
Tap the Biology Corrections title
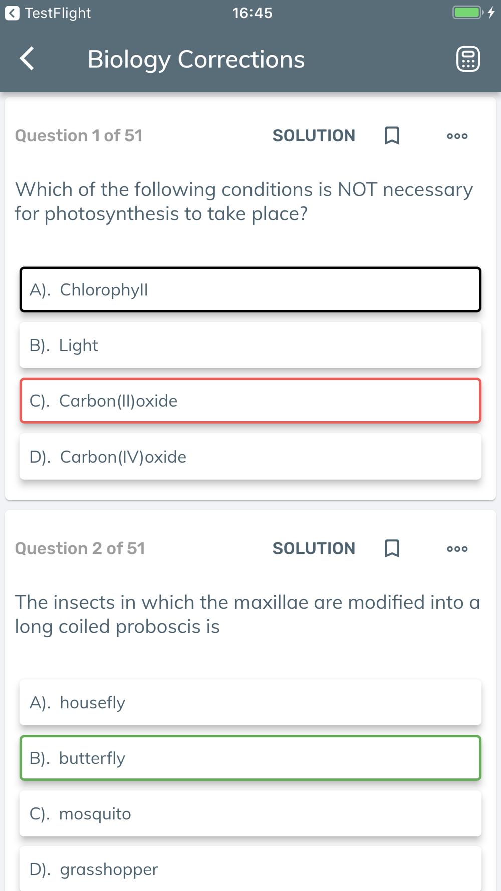[196, 59]
